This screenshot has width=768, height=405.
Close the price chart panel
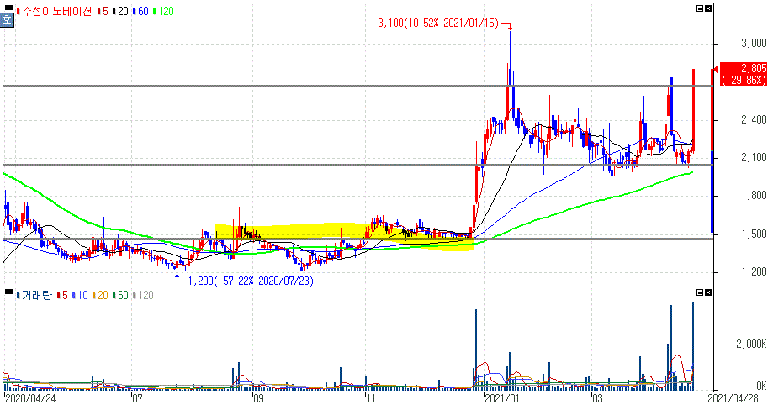pyautogui.click(x=708, y=8)
